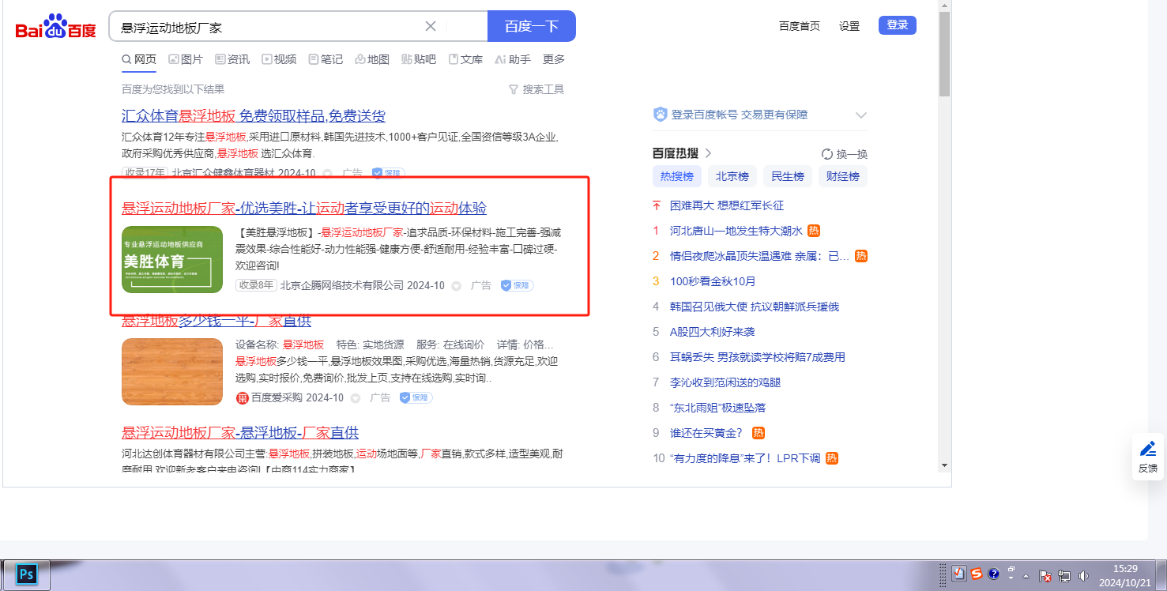1167x591 pixels.
Task: Click the volume speaker tray icon
Action: [1083, 576]
